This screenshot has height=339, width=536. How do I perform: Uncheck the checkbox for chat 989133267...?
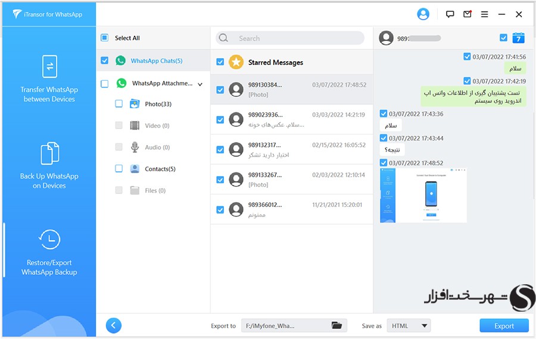220,180
